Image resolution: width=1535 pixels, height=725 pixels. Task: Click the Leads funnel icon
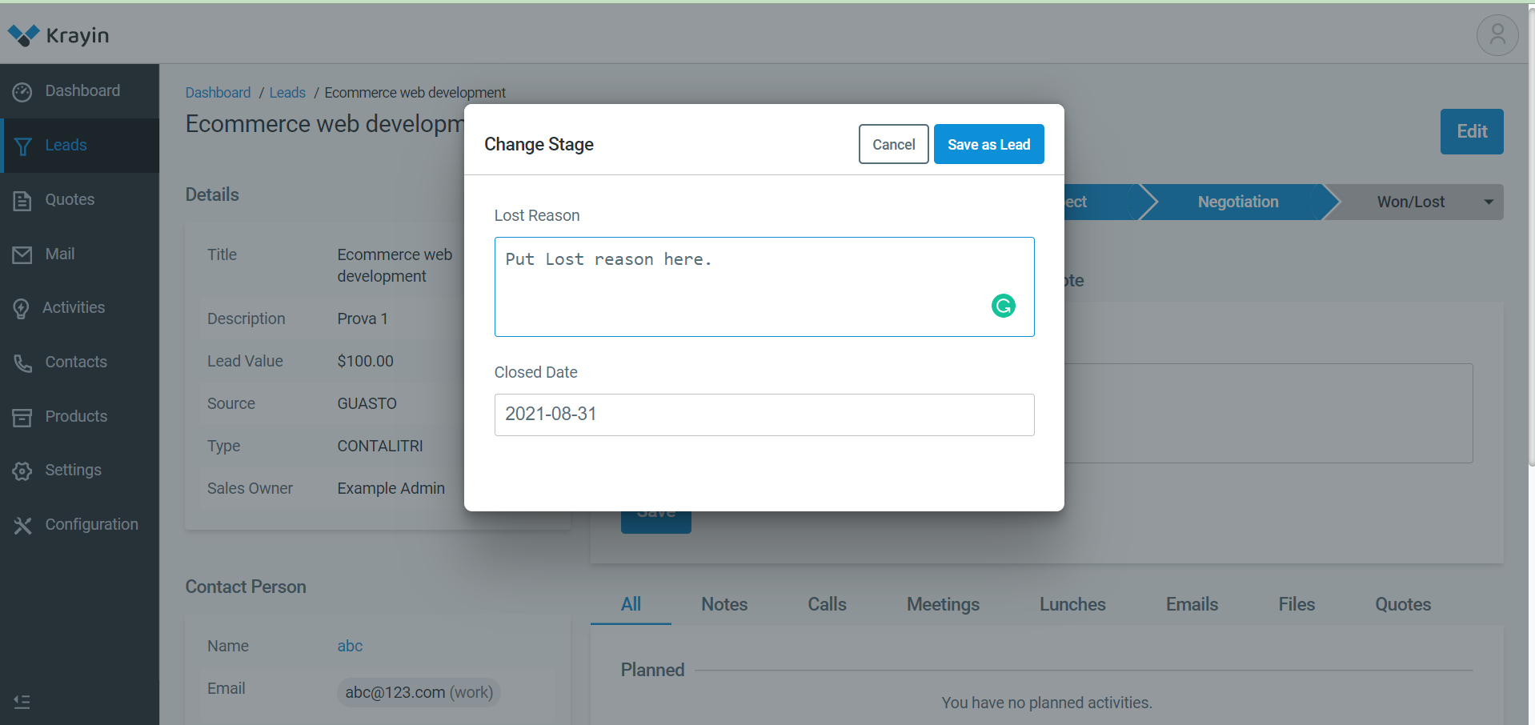coord(22,146)
